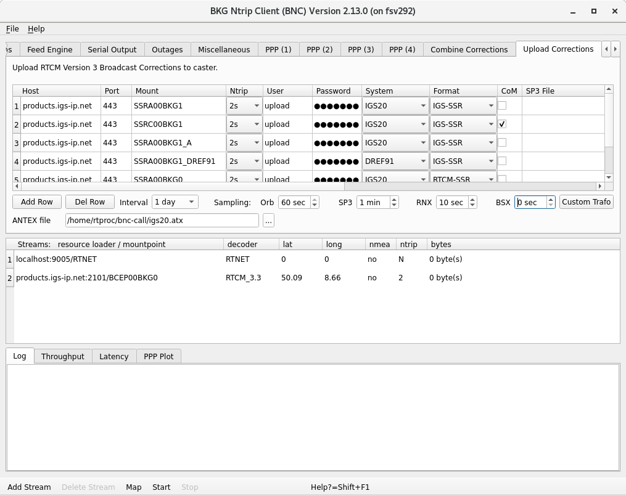The image size is (626, 496).
Task: Click the ANTEX file browse ellipsis button
Action: point(268,221)
